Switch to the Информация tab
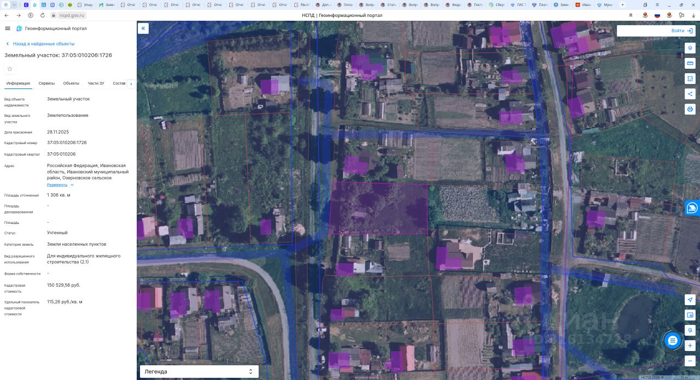Image resolution: width=700 pixels, height=380 pixels. pyautogui.click(x=18, y=84)
